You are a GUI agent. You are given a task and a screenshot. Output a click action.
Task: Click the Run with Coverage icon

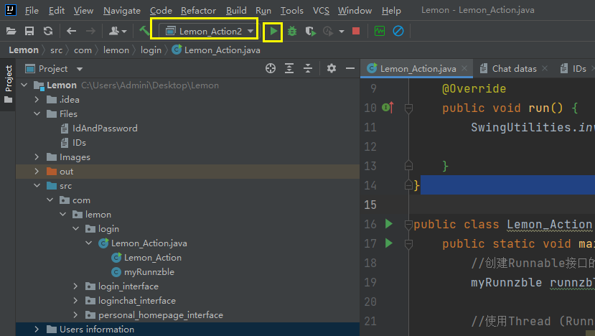311,31
